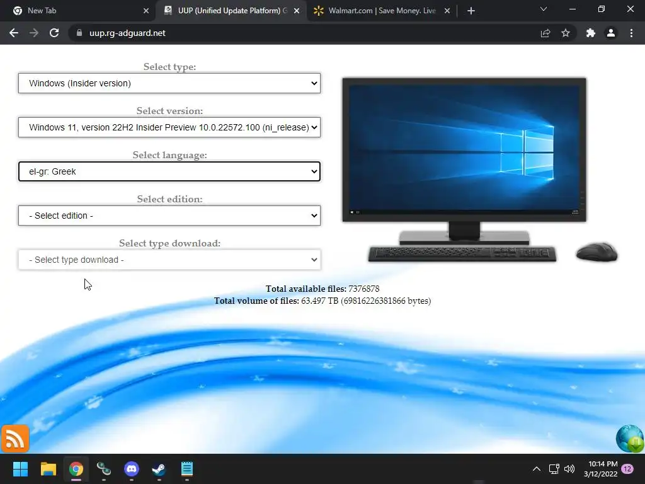Open Steam from the taskbar

pos(159,469)
